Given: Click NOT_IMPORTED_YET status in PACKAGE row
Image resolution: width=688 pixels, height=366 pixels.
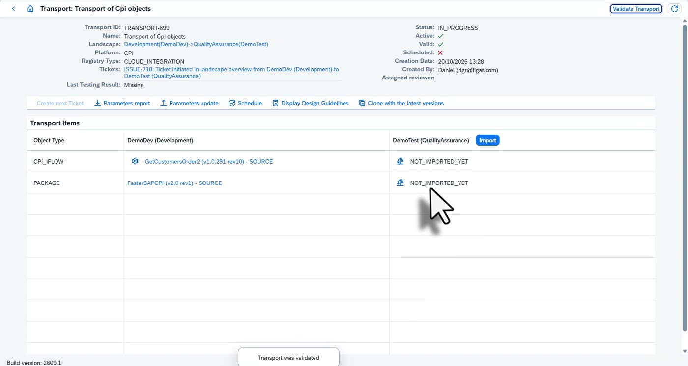Looking at the screenshot, I should click(x=439, y=183).
